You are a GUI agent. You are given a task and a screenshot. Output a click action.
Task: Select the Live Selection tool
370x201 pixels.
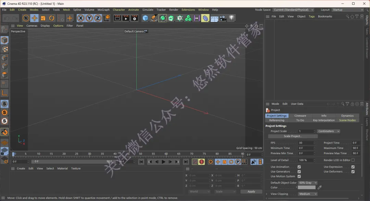point(26,18)
